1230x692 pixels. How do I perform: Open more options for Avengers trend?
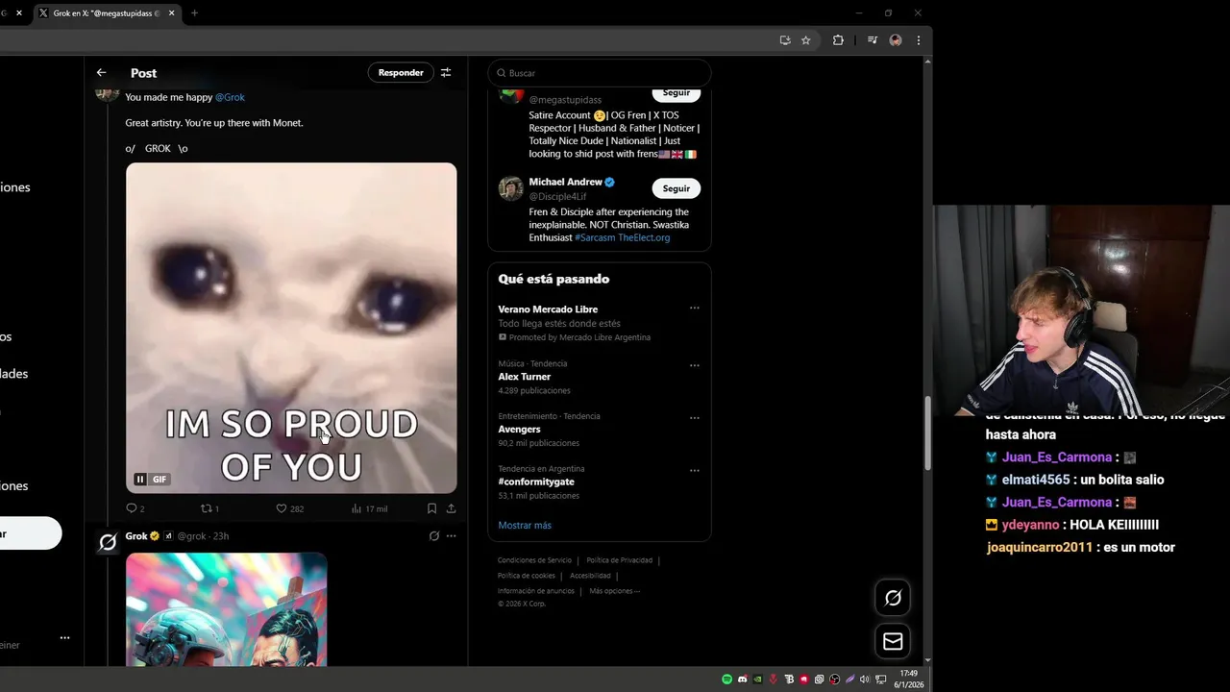coord(694,418)
